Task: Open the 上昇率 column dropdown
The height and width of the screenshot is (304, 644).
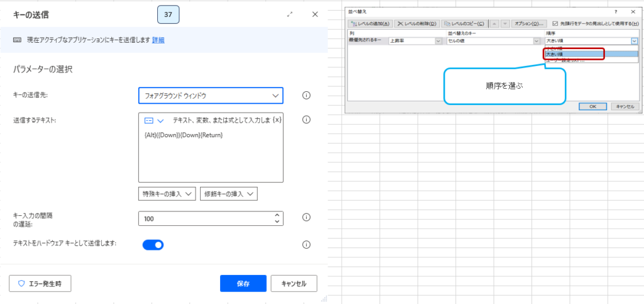Action: [438, 41]
